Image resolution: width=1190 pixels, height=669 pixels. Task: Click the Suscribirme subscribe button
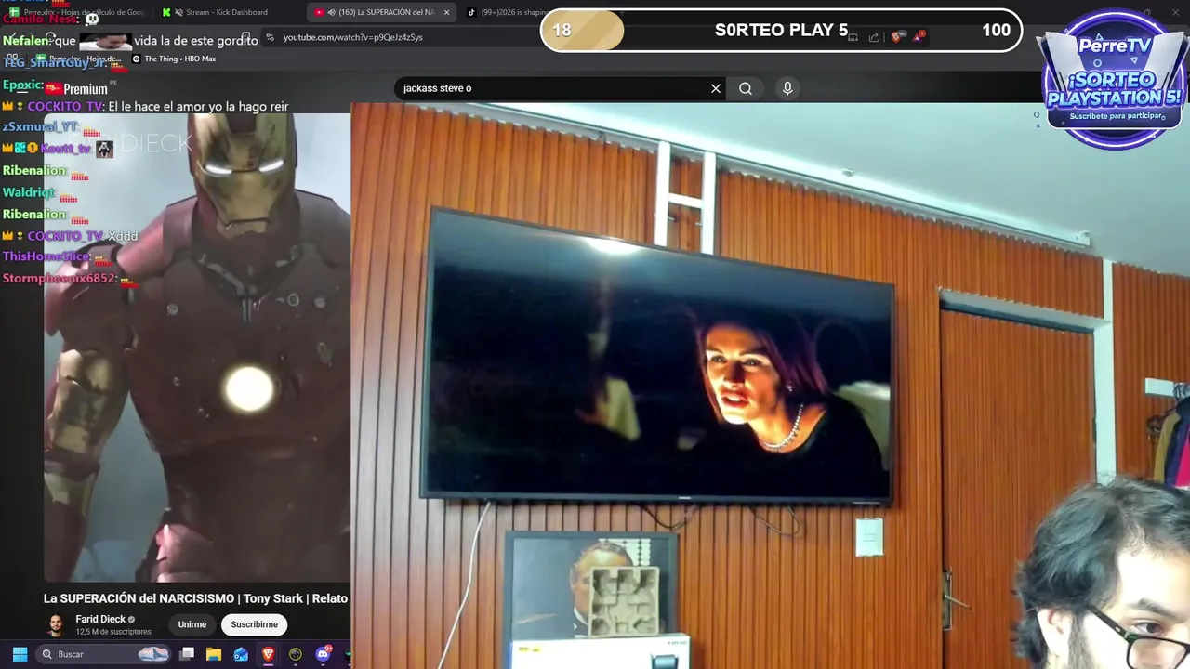click(255, 624)
